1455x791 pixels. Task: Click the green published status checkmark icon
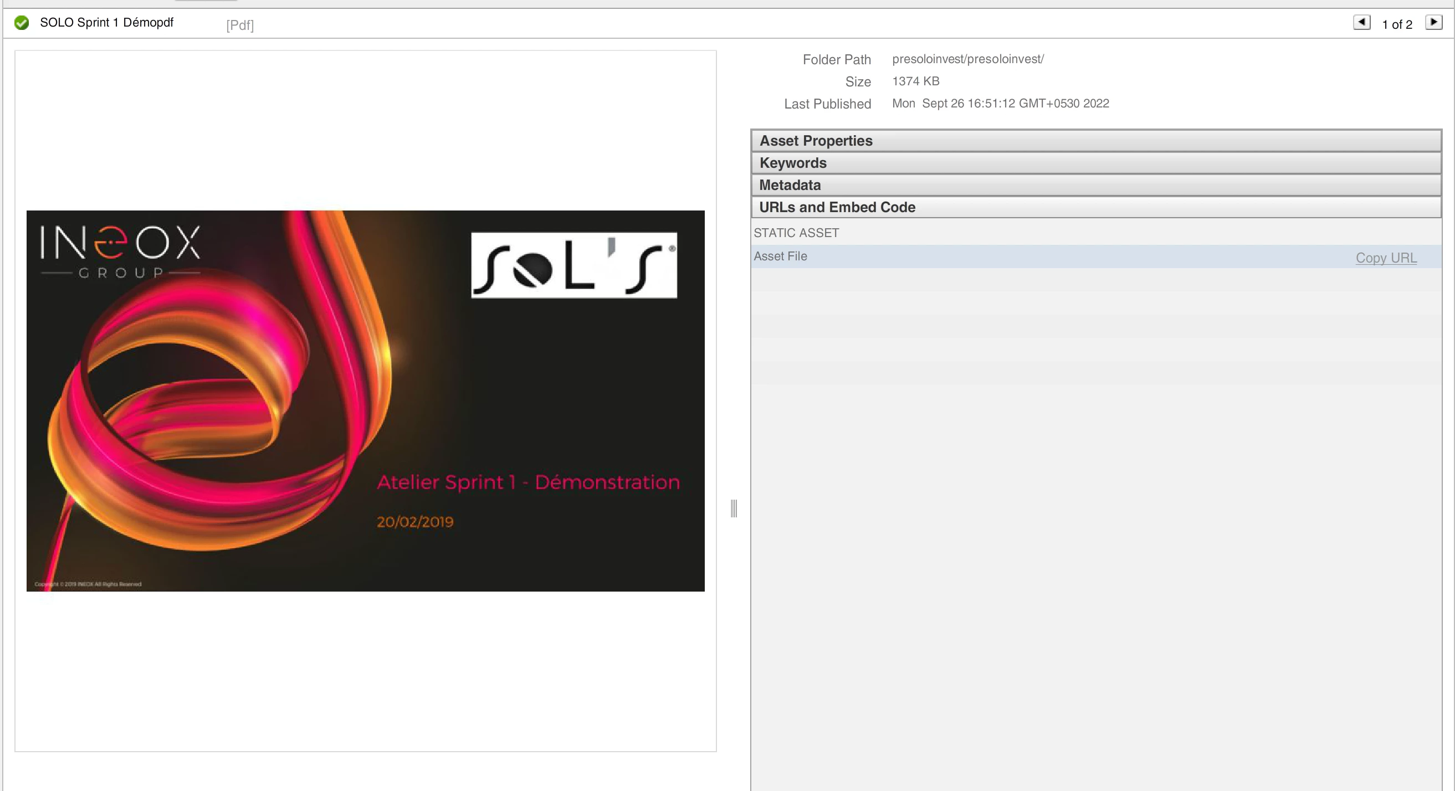[22, 23]
